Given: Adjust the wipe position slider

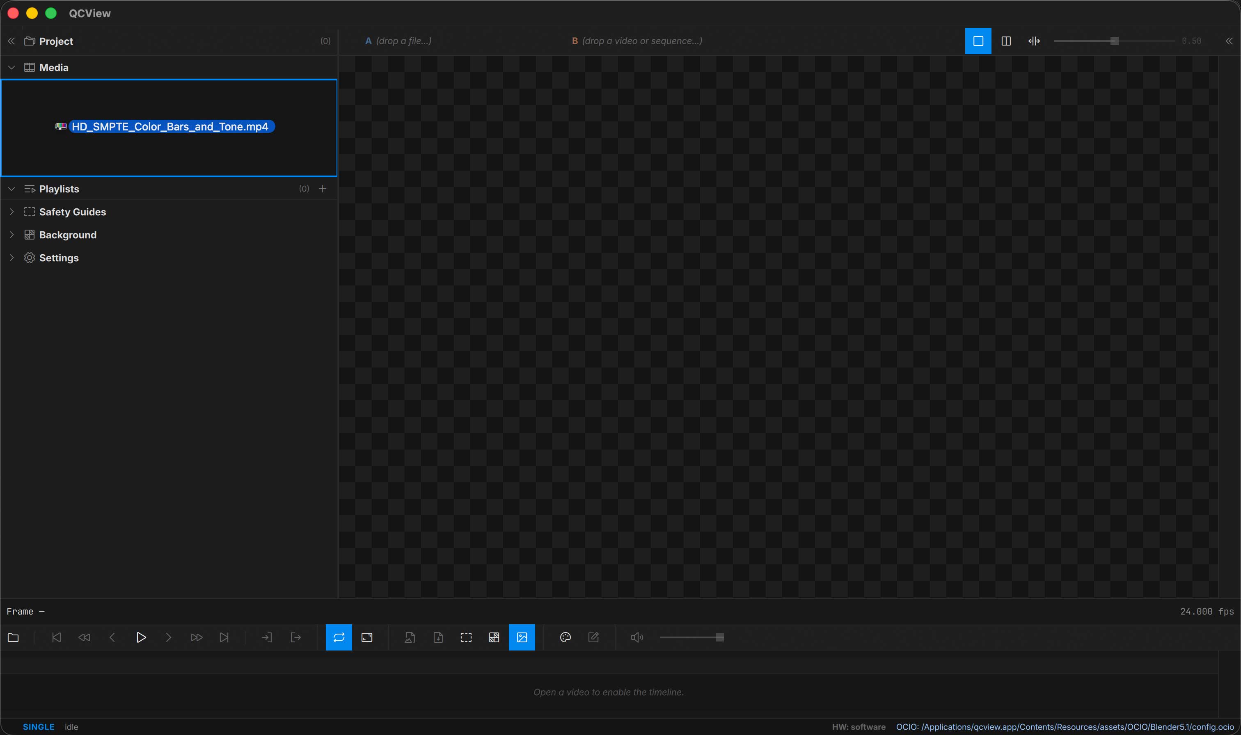Looking at the screenshot, I should coord(1114,41).
